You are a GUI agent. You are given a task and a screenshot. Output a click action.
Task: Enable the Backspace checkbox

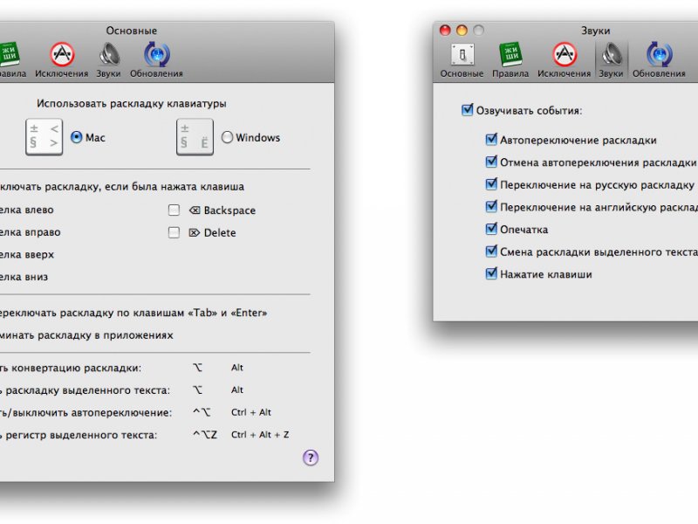174,210
